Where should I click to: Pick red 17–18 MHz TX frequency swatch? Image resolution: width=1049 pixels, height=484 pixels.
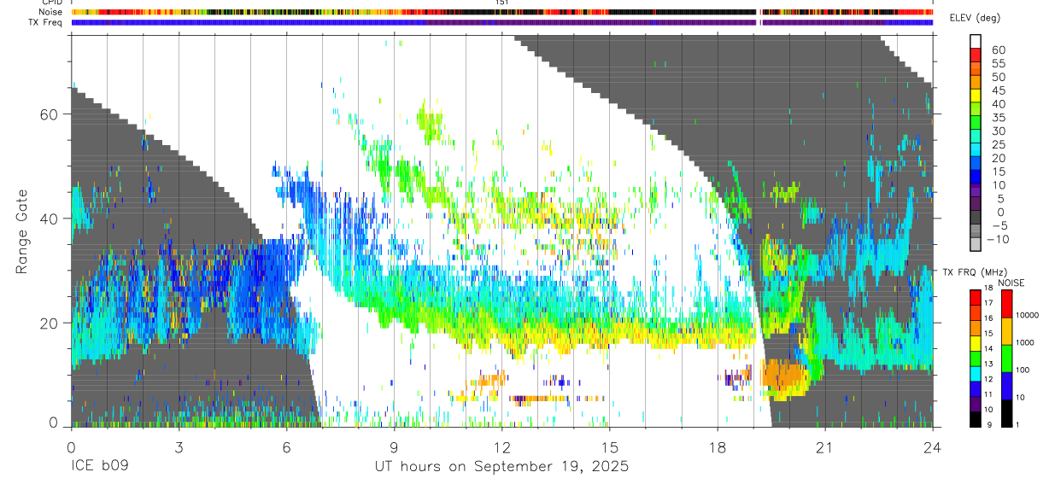point(975,298)
